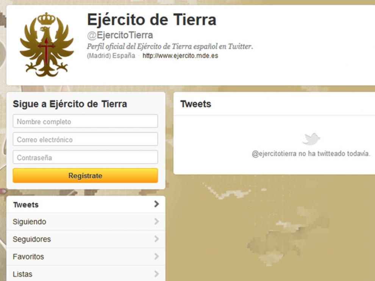Open the Favoritos section
This screenshot has height=281, width=375.
pos(86,257)
